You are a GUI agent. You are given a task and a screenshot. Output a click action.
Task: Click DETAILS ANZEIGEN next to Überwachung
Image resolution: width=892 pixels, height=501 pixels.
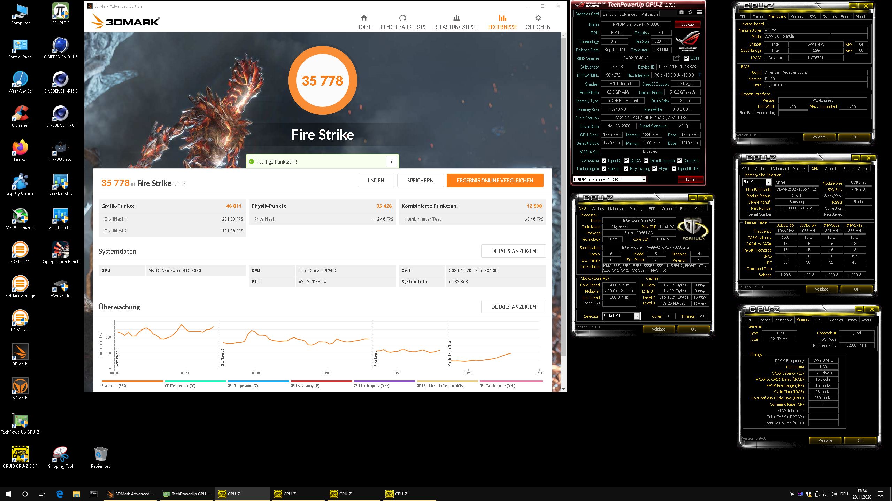[x=514, y=307]
